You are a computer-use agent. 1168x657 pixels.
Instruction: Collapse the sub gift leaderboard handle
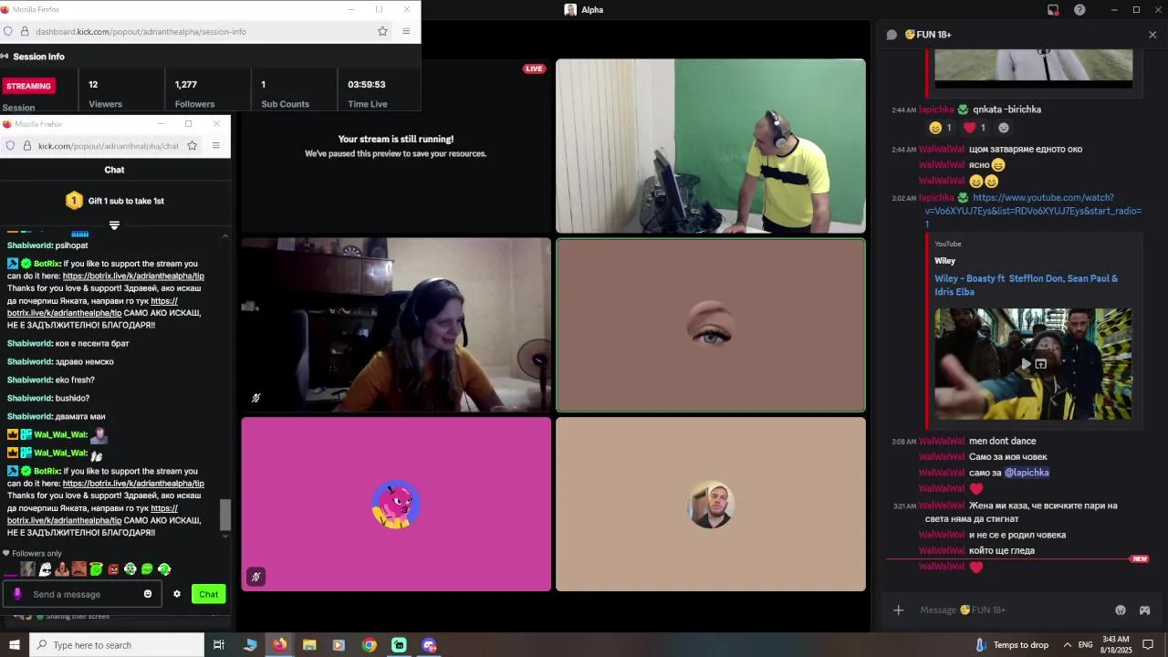pos(114,225)
